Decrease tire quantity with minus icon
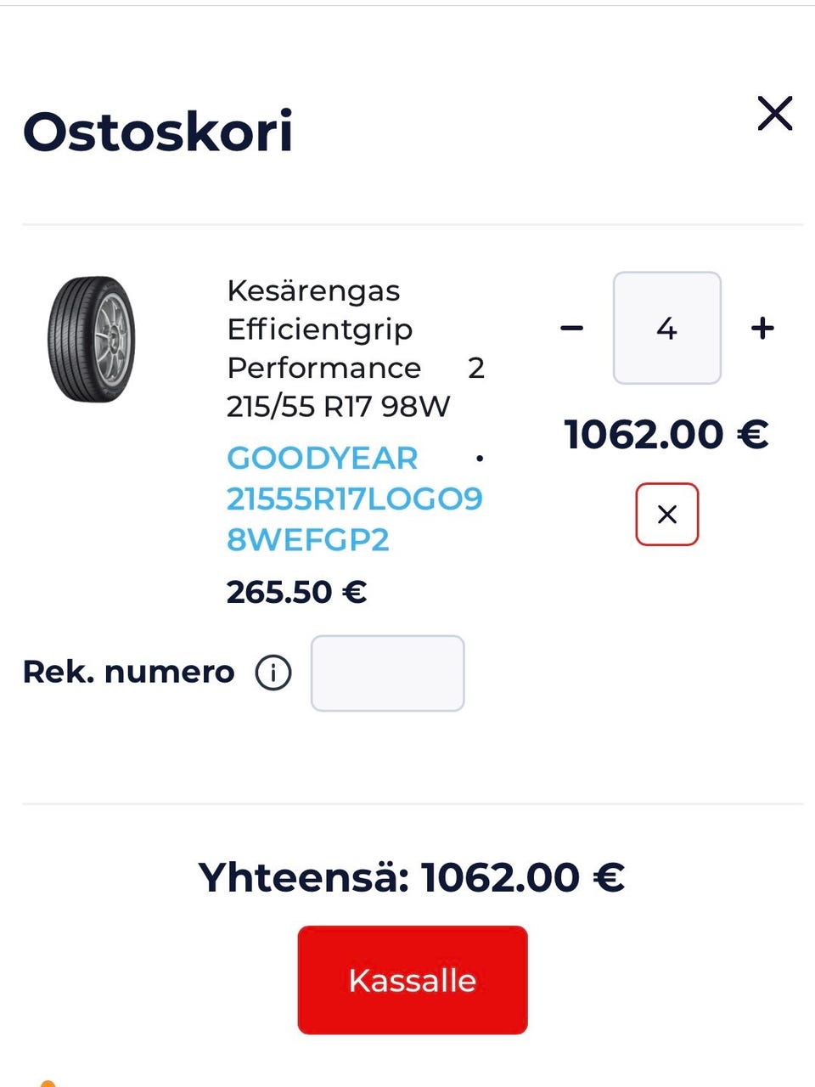 (572, 328)
